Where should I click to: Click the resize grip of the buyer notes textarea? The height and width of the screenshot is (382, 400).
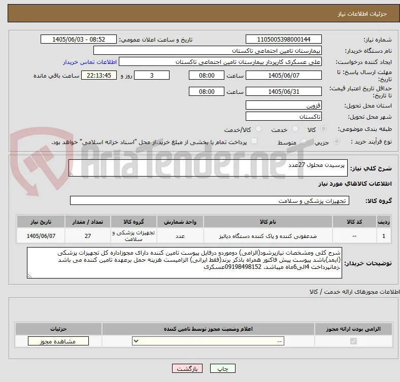pos(29,275)
